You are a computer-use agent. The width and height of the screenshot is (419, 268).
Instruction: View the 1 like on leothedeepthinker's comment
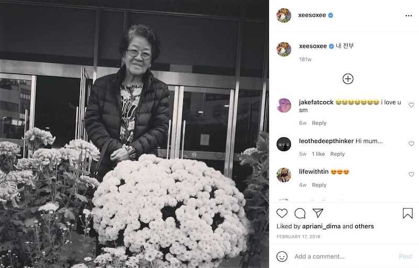click(318, 154)
